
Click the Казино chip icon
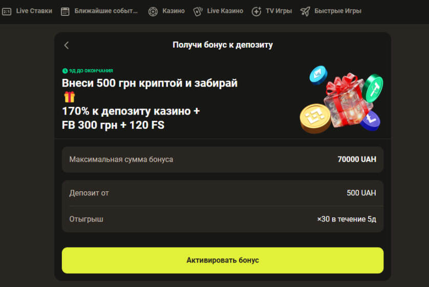pos(153,11)
